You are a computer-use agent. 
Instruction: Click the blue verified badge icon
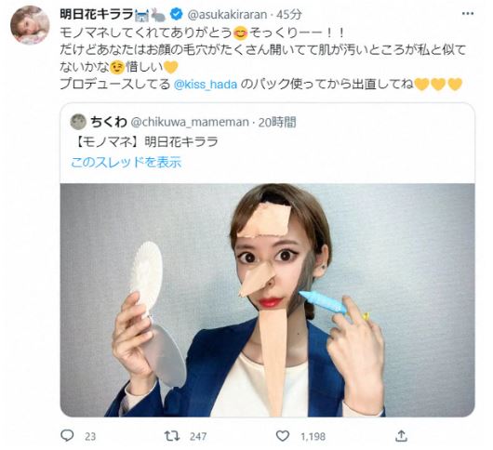click(177, 14)
